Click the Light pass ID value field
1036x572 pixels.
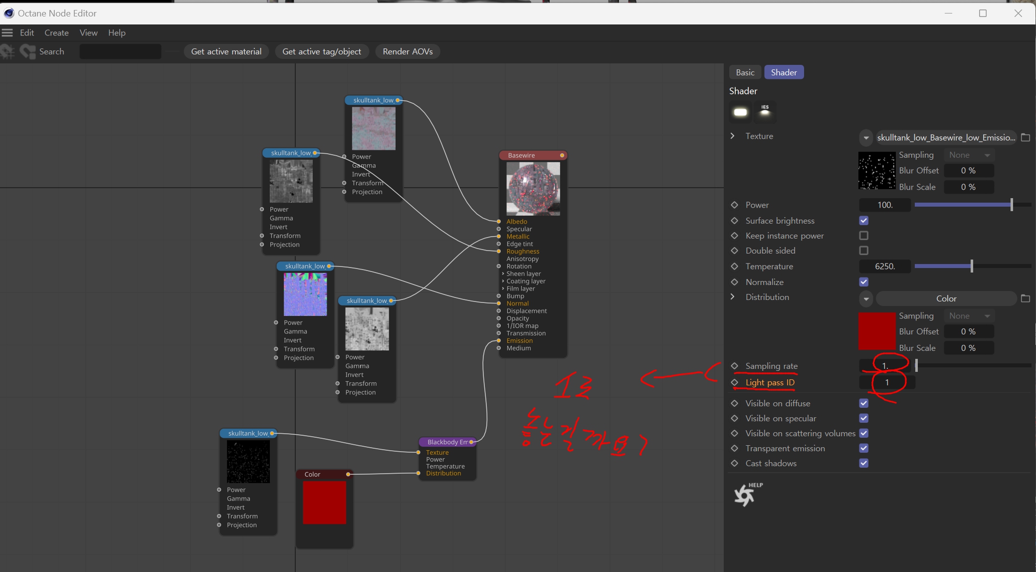[x=887, y=382]
